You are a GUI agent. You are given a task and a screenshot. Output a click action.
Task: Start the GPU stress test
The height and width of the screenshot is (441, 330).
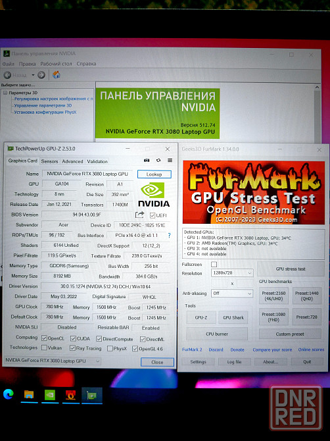pyautogui.click(x=291, y=269)
